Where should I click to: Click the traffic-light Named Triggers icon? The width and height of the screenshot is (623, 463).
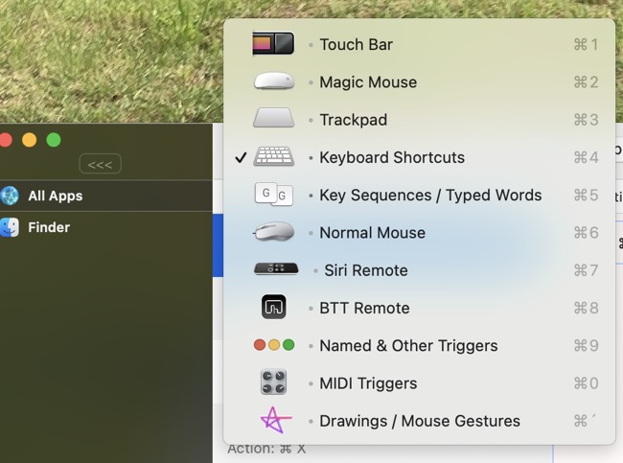274,345
